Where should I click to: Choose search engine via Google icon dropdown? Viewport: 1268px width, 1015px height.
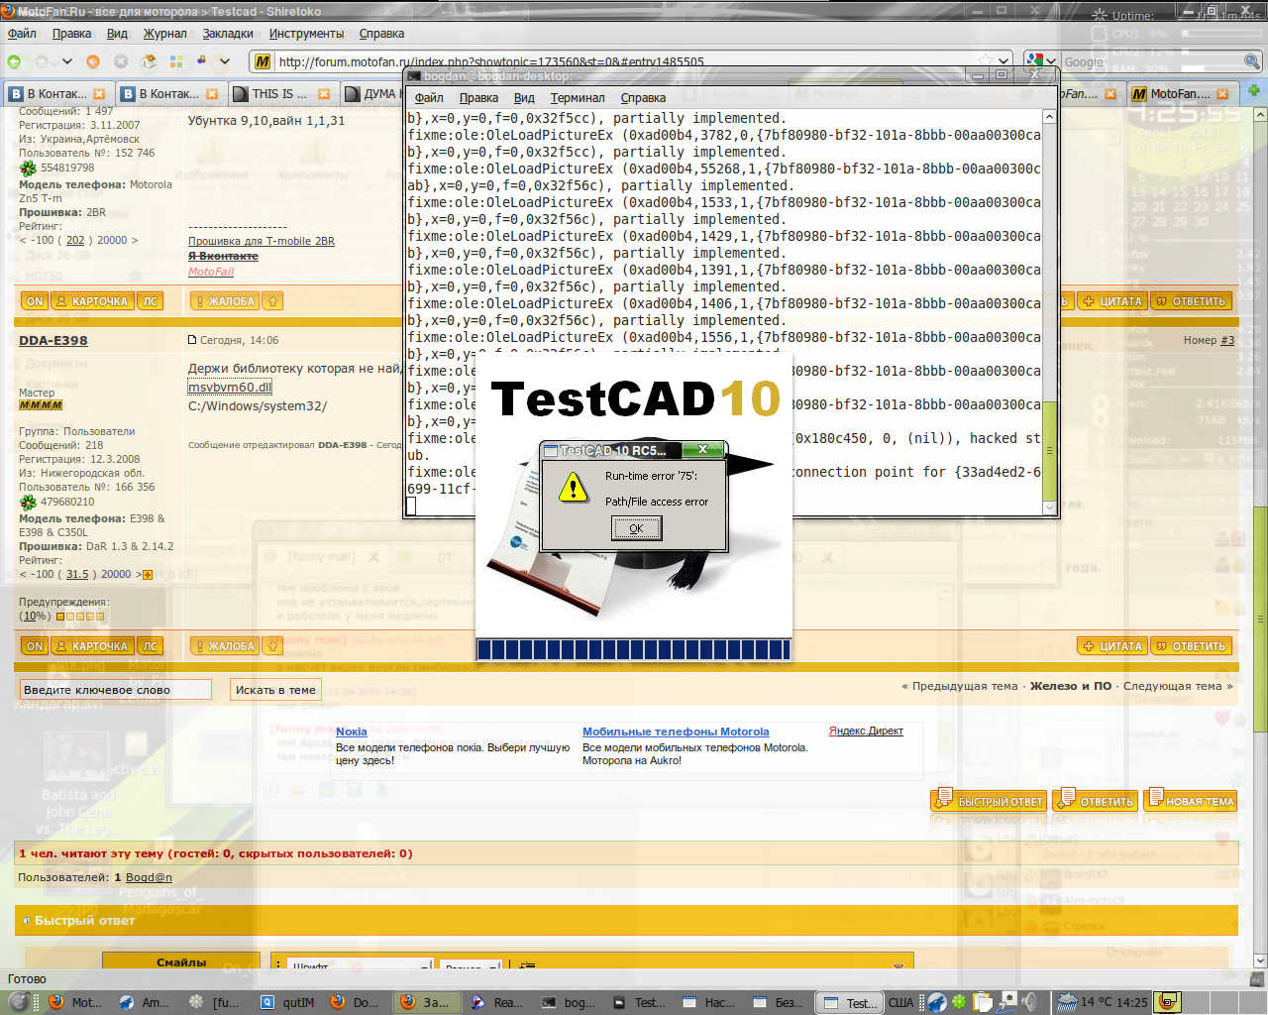click(x=1040, y=61)
